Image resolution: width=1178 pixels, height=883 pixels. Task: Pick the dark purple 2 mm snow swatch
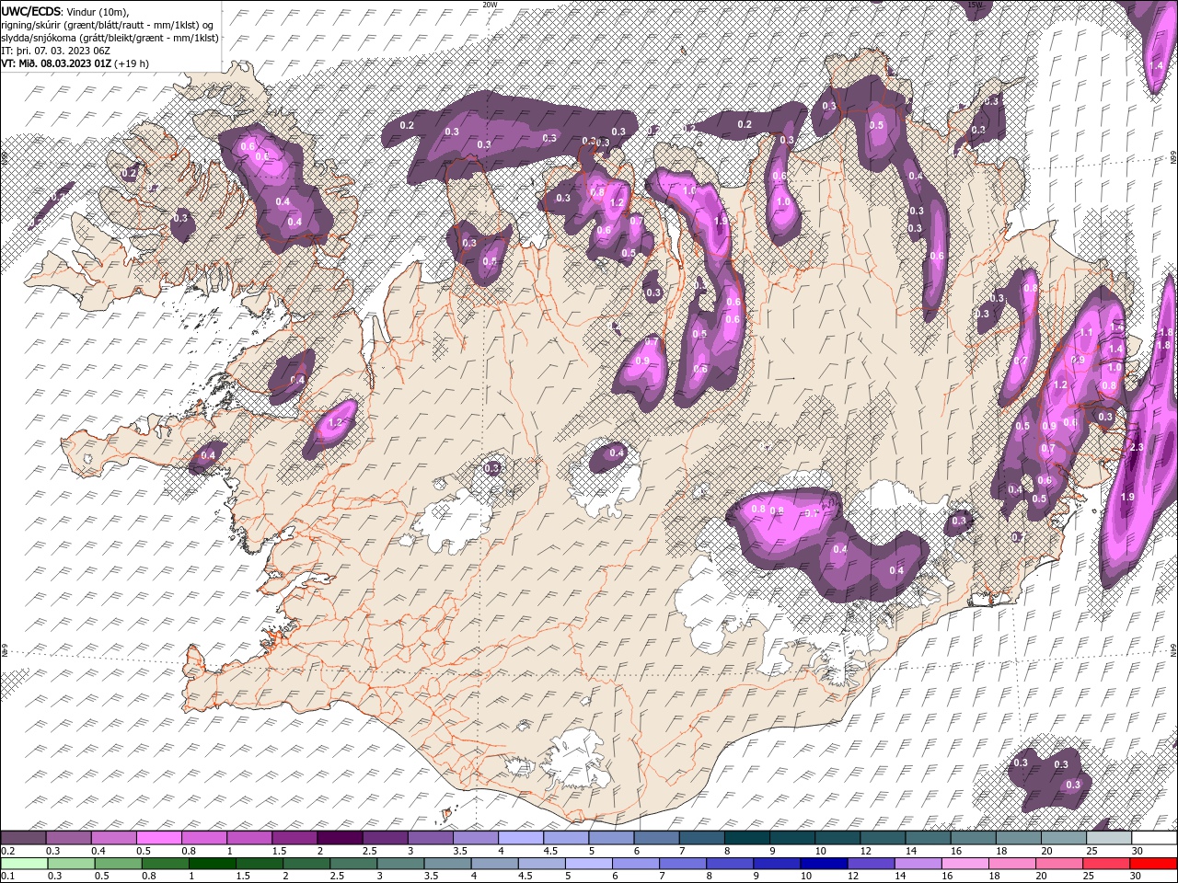click(340, 838)
